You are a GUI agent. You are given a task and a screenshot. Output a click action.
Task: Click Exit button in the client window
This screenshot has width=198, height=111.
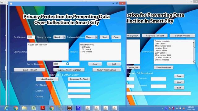[114, 64]
